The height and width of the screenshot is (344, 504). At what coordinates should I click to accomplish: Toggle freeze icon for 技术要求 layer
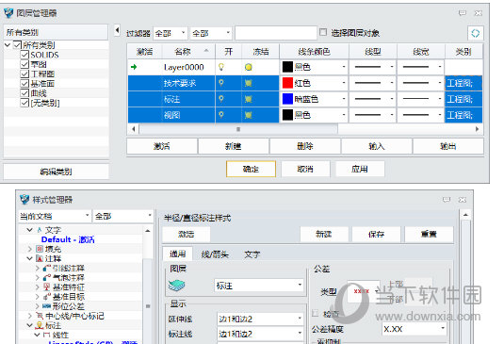(248, 83)
